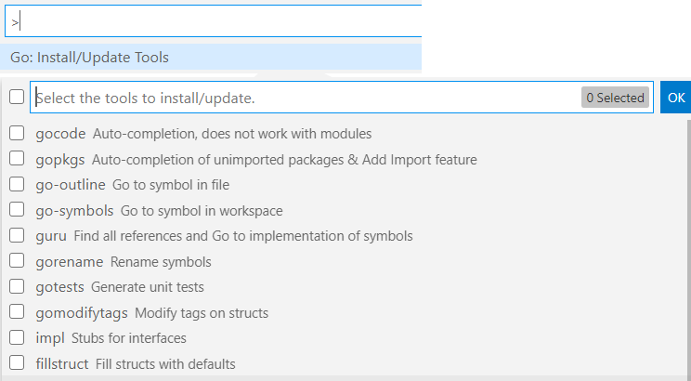Select the gotests Generate unit tests row
This screenshot has width=691, height=381.
344,286
